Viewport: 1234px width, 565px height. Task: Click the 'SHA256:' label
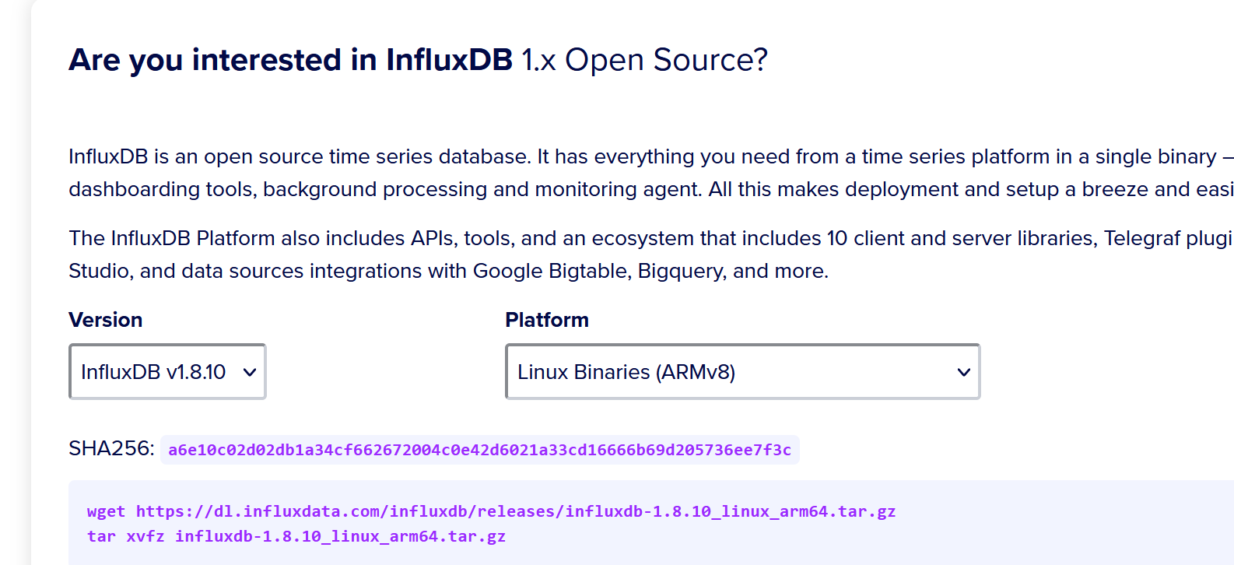[x=111, y=448]
